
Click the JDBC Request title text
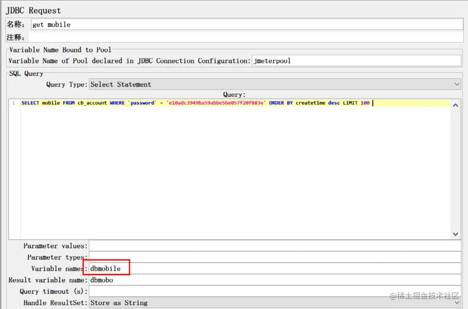33,11
